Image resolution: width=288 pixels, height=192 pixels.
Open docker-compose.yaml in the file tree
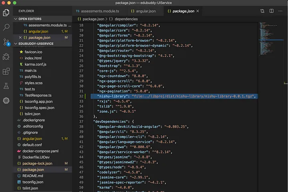point(40,151)
